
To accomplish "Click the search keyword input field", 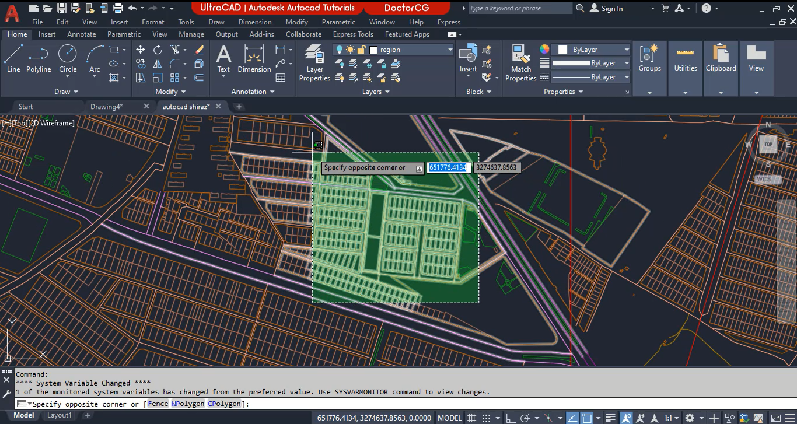I will [x=520, y=8].
